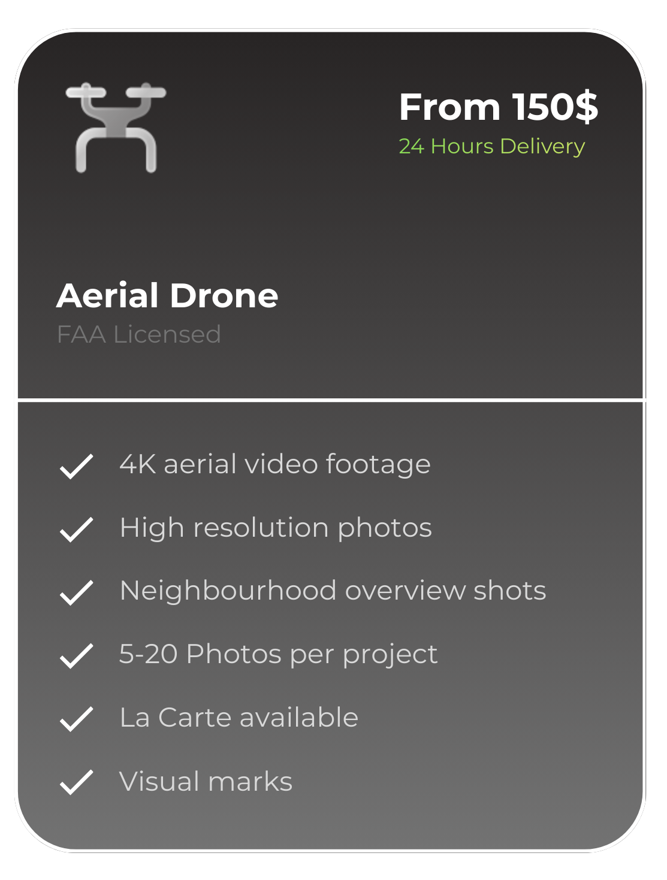Click the word From in the price

click(x=449, y=107)
